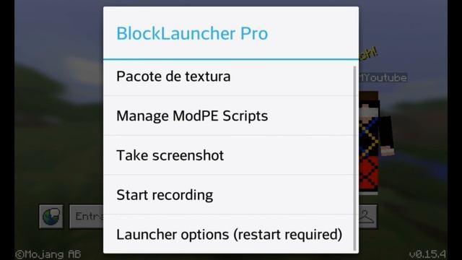The width and height of the screenshot is (462, 260).
Task: Open the globe language icon button
Action: pos(51,217)
